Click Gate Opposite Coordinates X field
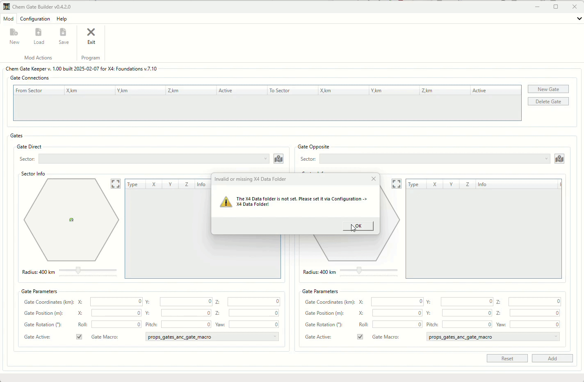Image resolution: width=584 pixels, height=382 pixels. 397,302
